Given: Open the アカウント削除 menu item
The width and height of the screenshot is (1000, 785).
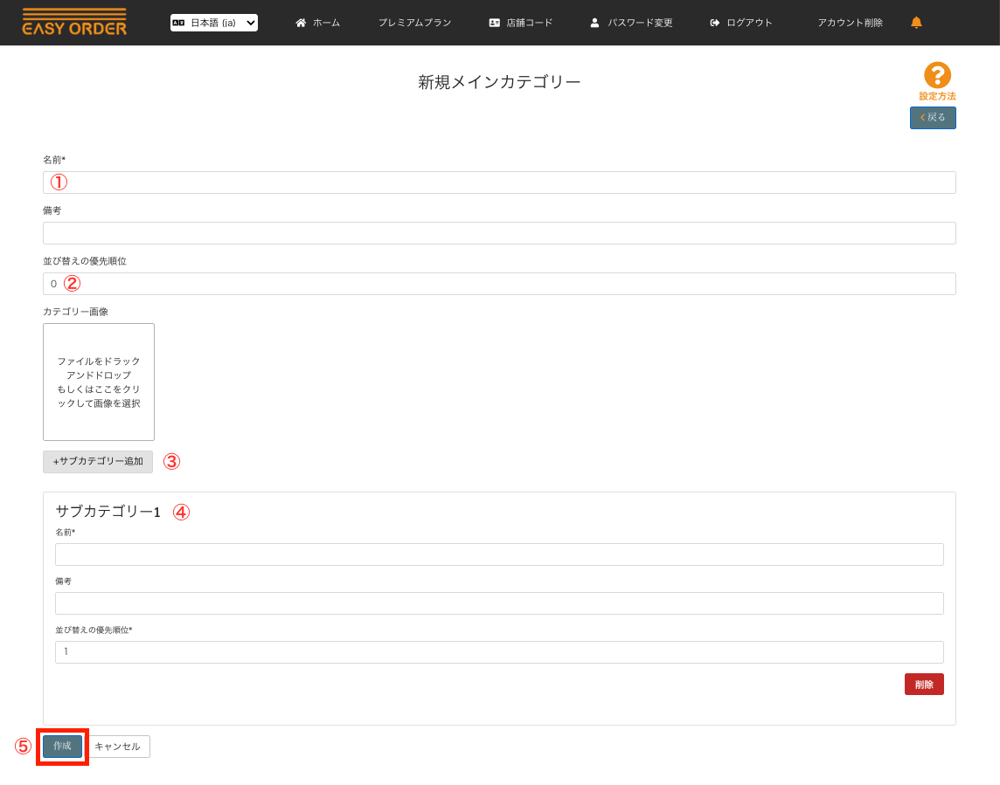Looking at the screenshot, I should coord(850,23).
